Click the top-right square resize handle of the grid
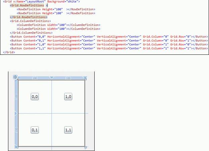This screenshot has height=151, width=209. tap(86, 79)
